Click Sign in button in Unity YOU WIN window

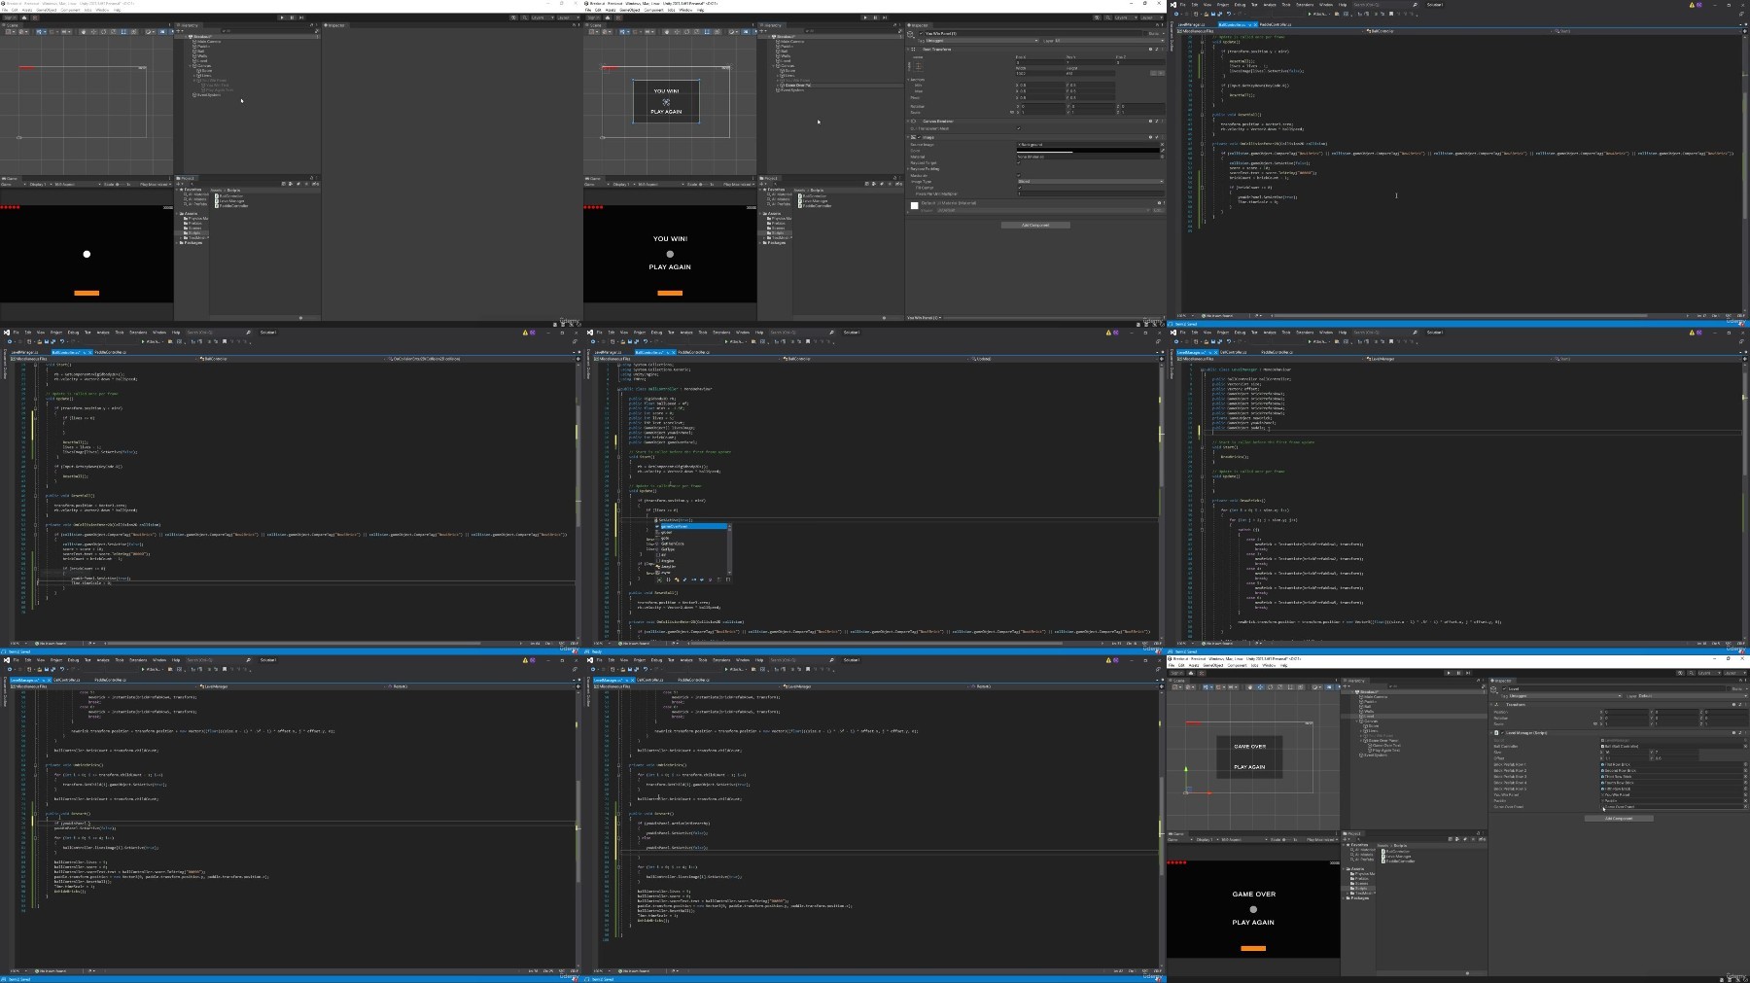point(592,18)
